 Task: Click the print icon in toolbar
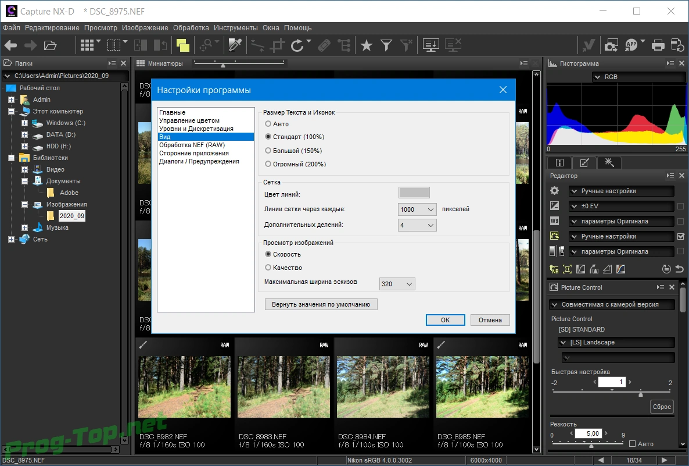[x=658, y=45]
